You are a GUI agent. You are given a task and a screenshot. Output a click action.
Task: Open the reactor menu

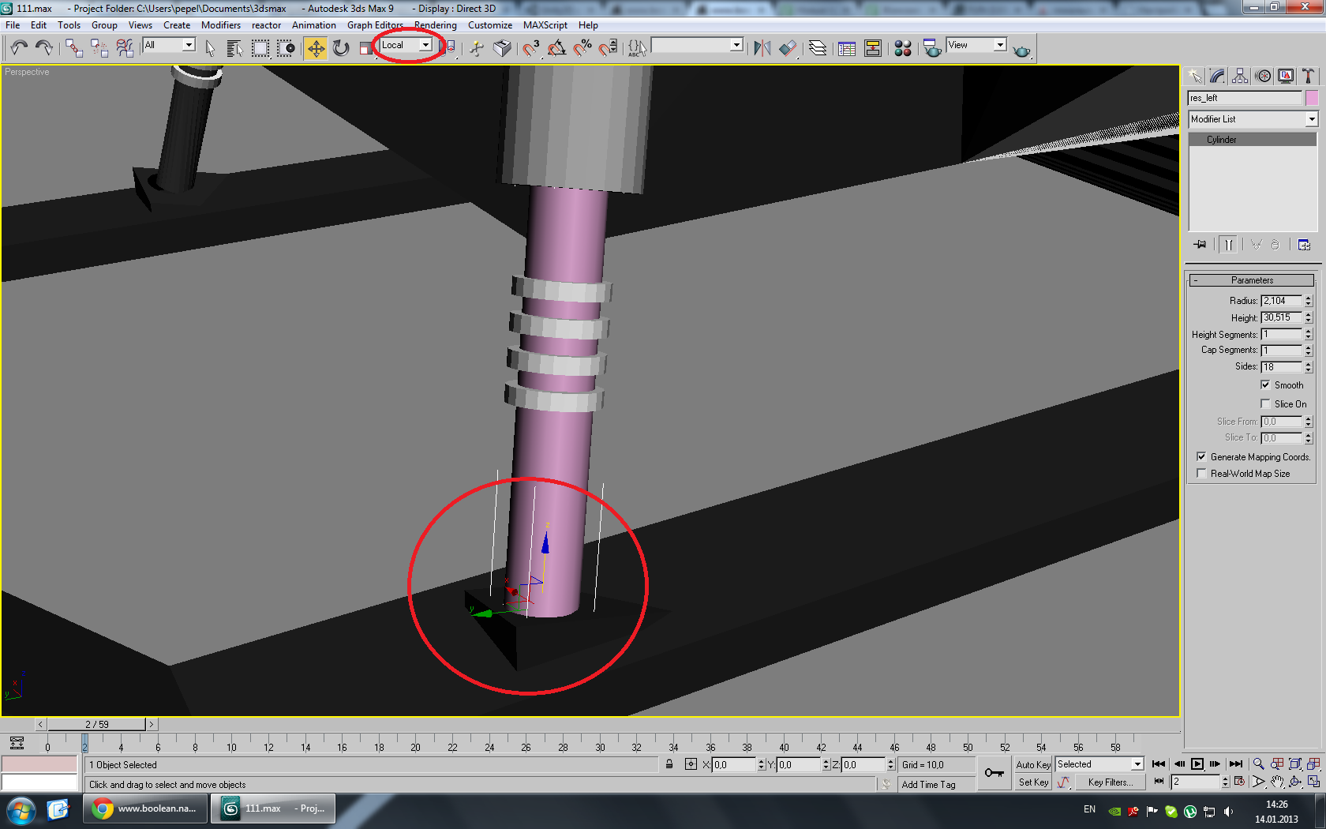tap(267, 25)
